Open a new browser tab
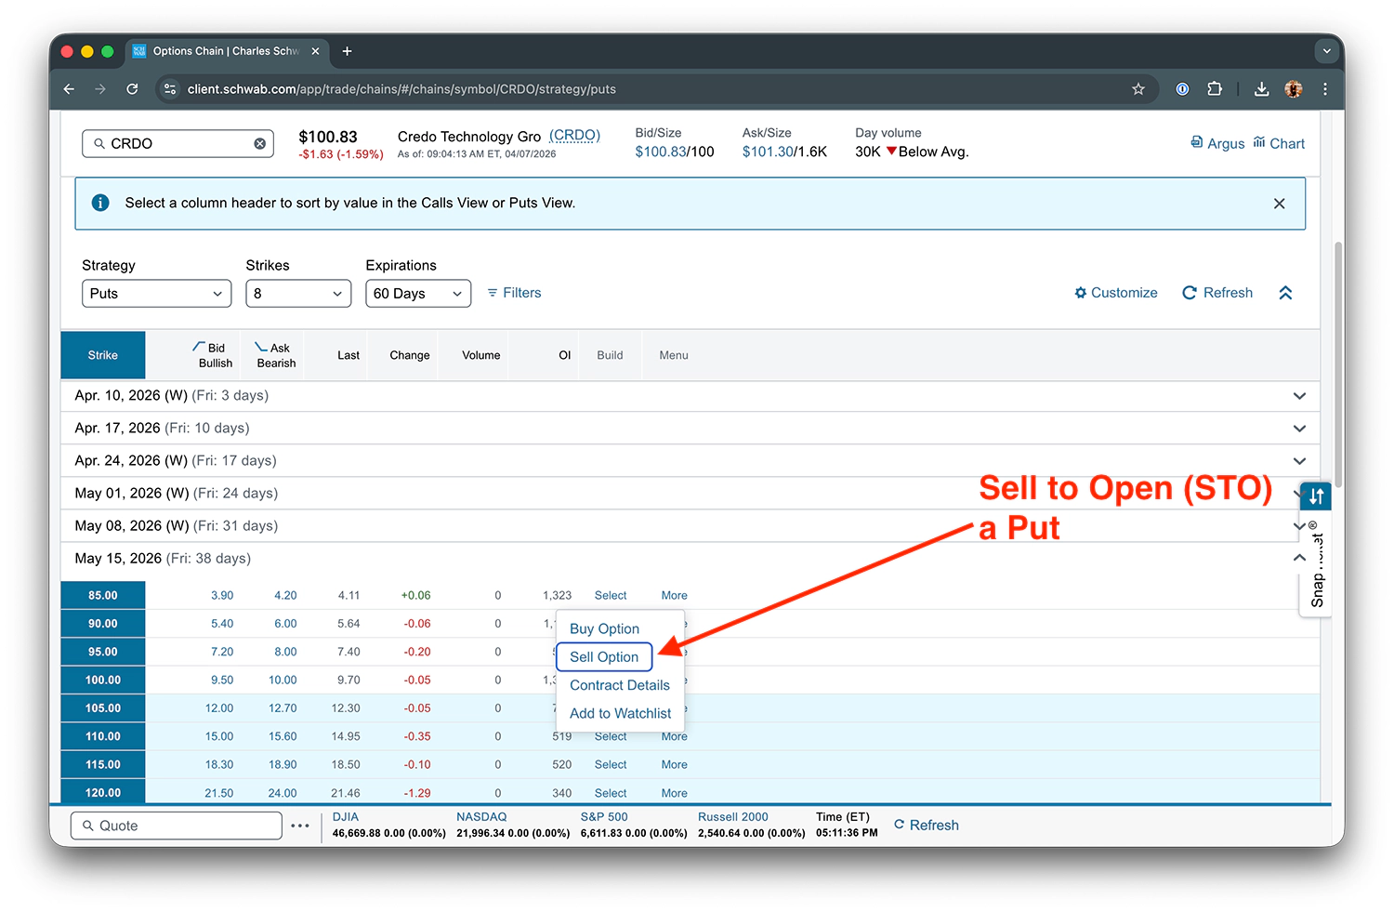This screenshot has height=912, width=1394. (x=347, y=51)
